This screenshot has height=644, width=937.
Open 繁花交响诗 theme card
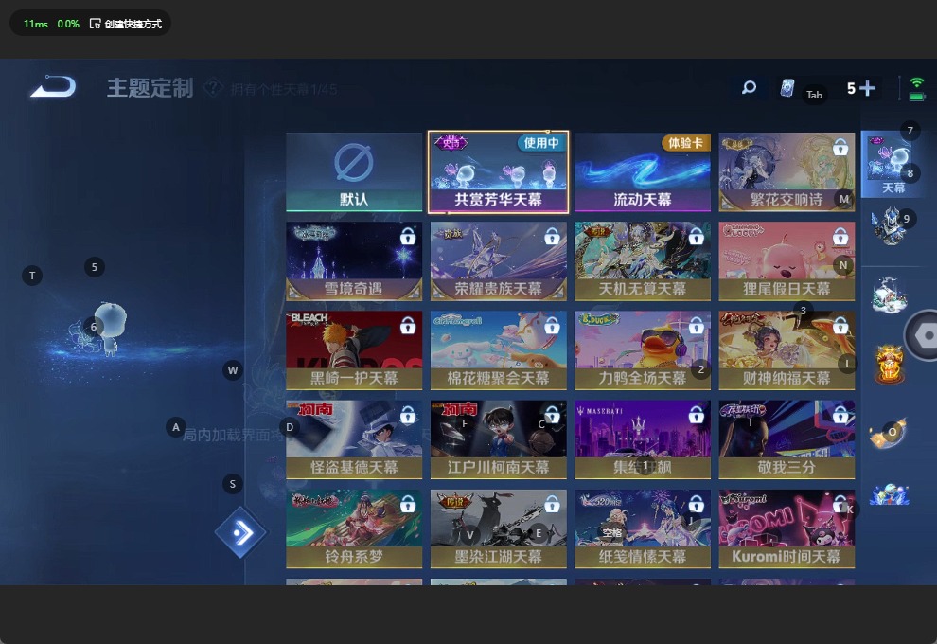click(787, 172)
